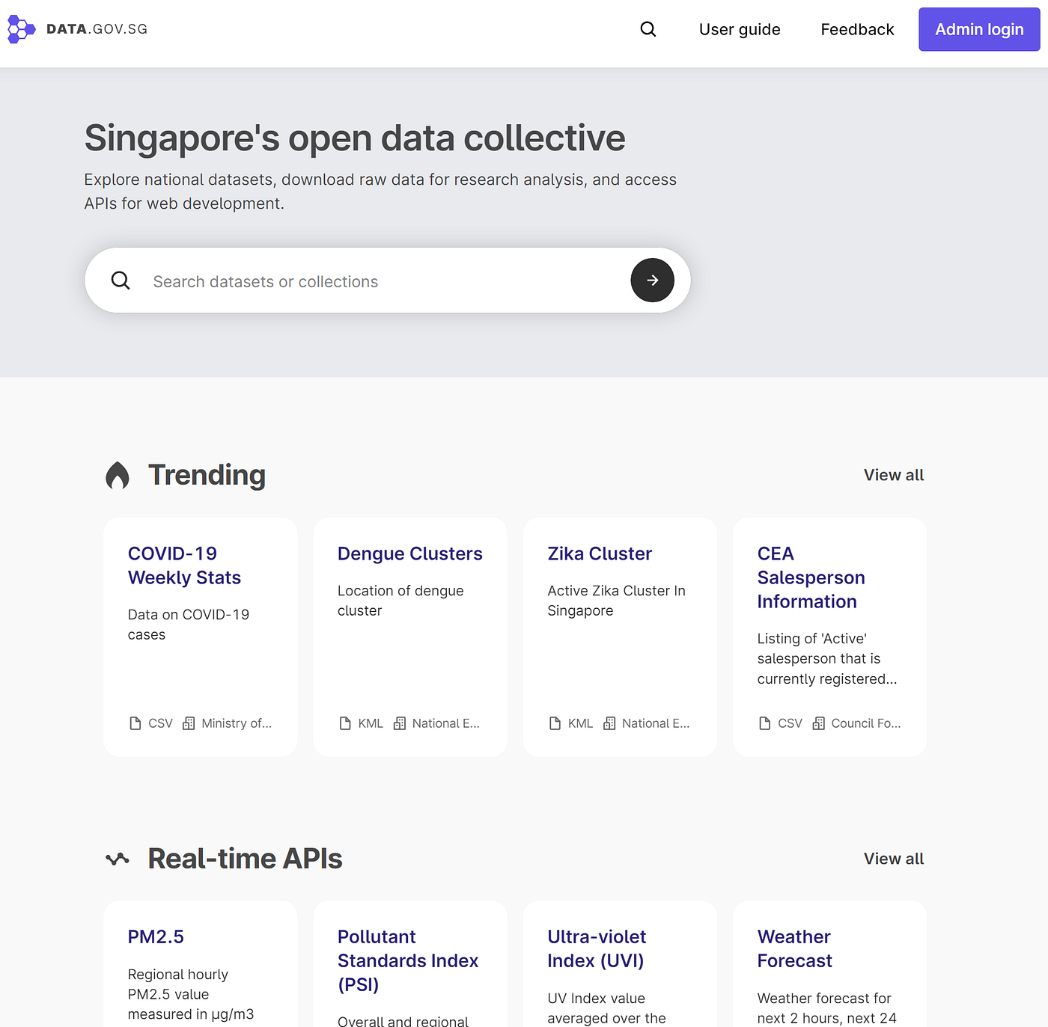The height and width of the screenshot is (1027, 1048).
Task: Open the Feedback link
Action: (x=857, y=29)
